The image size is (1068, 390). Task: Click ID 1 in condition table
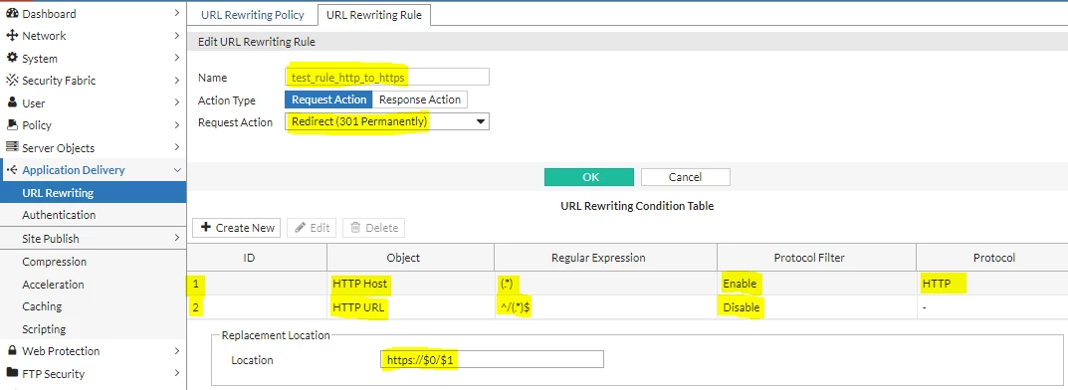click(257, 284)
